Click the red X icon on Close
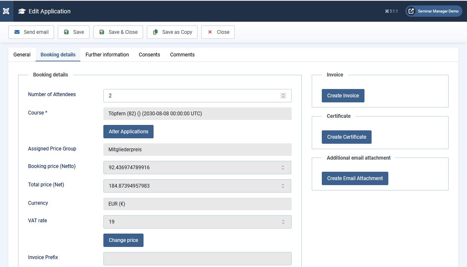The image size is (467, 267). 210,32
